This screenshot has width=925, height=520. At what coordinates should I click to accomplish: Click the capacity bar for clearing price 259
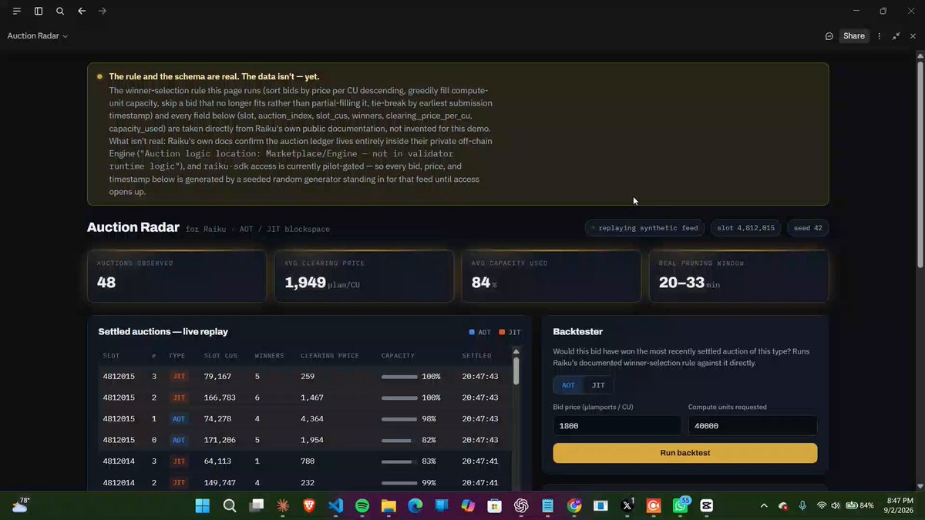[399, 377]
